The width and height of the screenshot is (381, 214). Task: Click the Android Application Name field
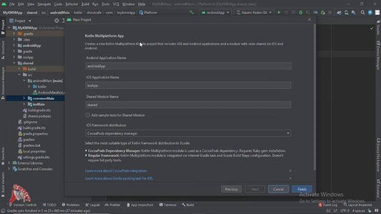point(188,66)
